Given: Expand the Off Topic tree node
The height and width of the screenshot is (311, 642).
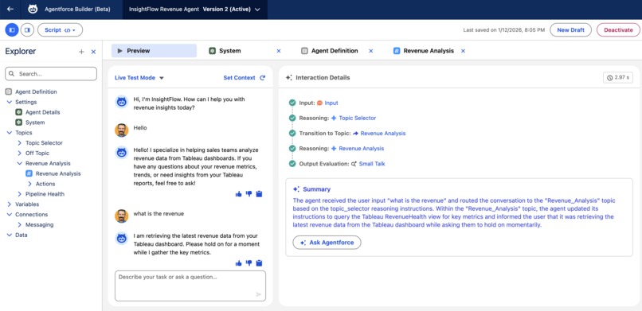Looking at the screenshot, I should [x=20, y=154].
